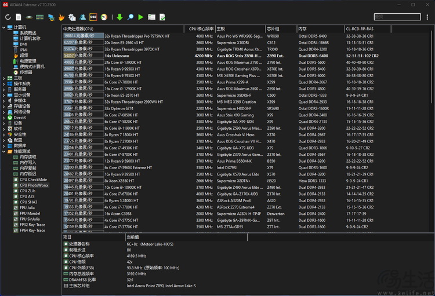Open the OSD panel icon
435x296 pixels.
coord(93,17)
